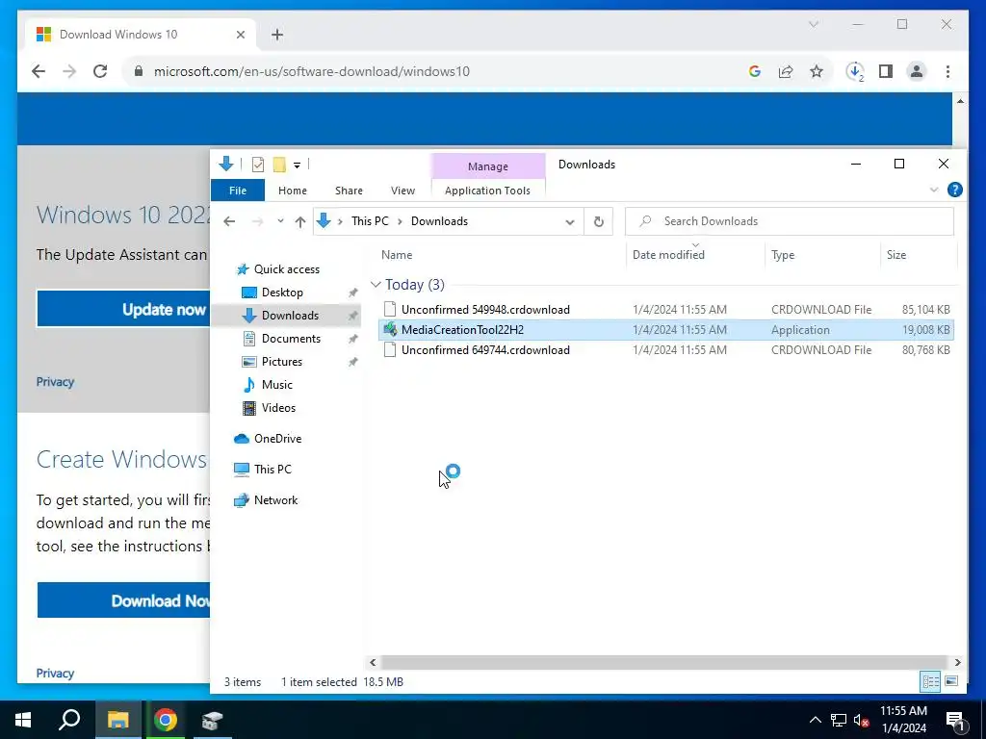Click New folder icon in Explorer title bar
This screenshot has width=986, height=739.
pyautogui.click(x=279, y=165)
